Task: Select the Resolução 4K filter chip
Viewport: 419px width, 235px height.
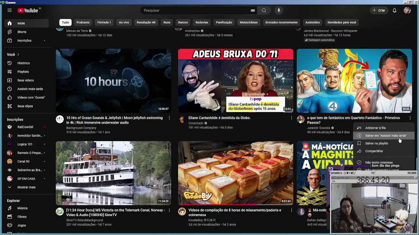Action: [x=146, y=23]
